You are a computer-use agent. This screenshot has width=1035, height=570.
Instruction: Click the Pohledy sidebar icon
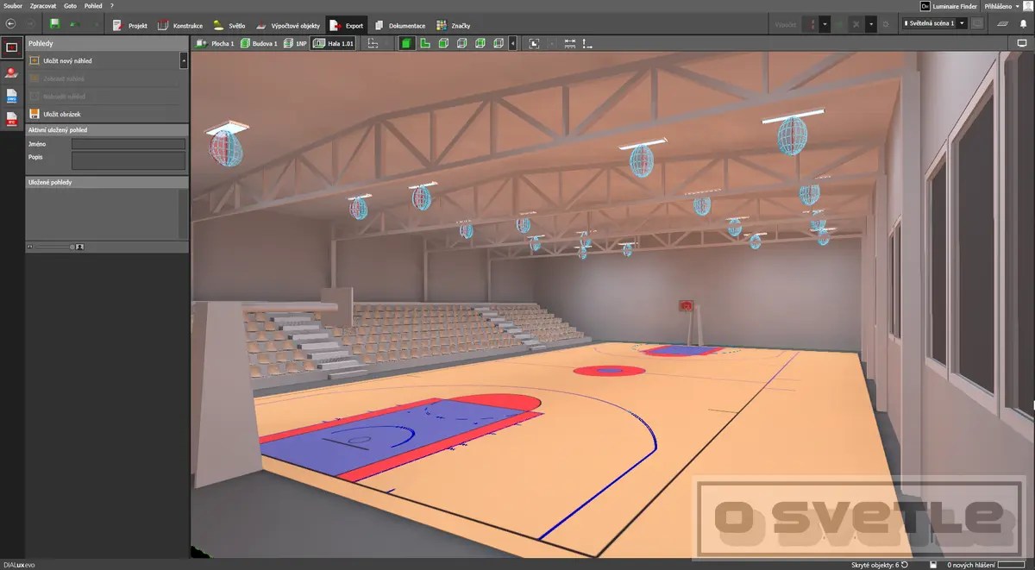point(12,47)
